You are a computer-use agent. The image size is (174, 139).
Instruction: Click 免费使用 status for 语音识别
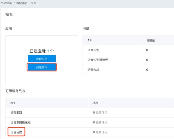pos(102,113)
